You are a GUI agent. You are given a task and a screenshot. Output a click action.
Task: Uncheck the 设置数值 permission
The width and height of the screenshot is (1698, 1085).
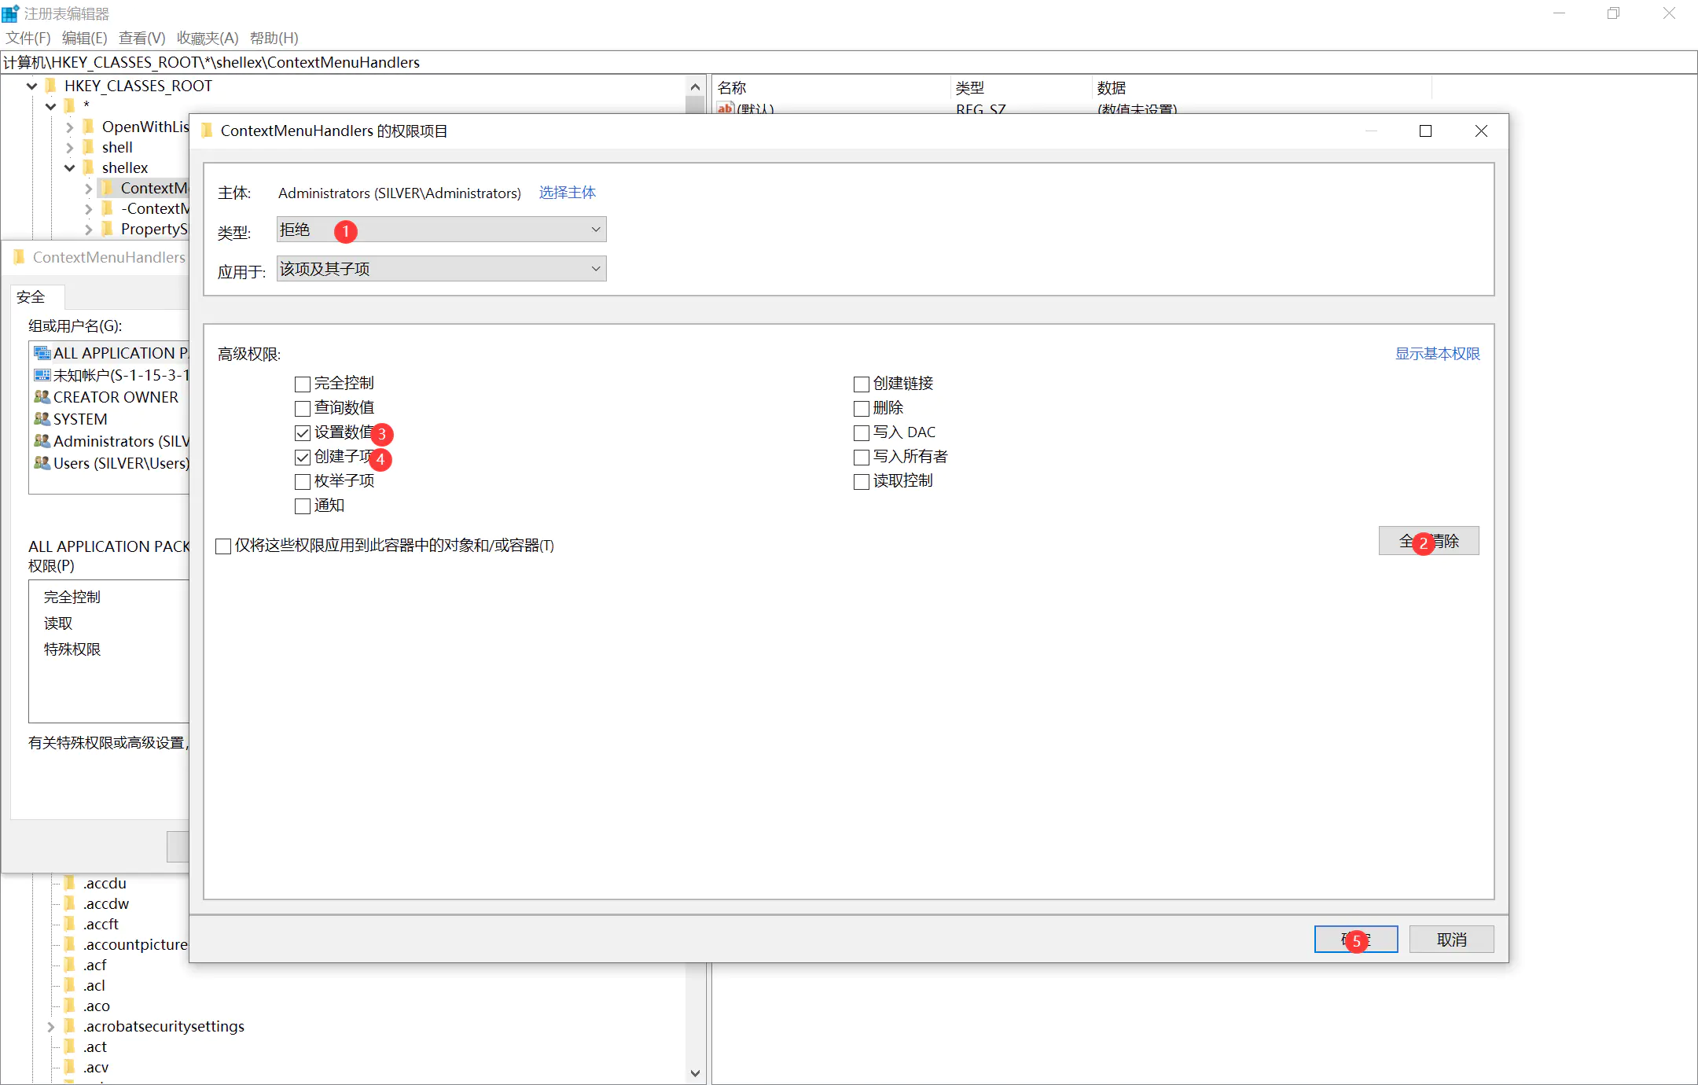(x=303, y=433)
